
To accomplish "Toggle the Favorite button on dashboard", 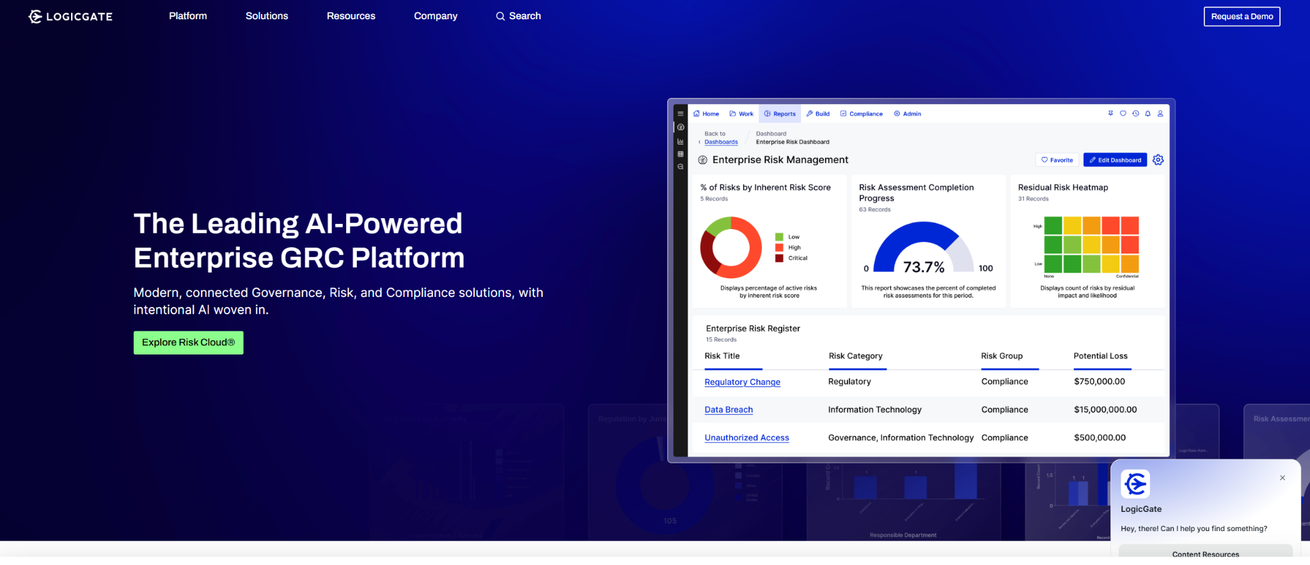I will (1057, 160).
